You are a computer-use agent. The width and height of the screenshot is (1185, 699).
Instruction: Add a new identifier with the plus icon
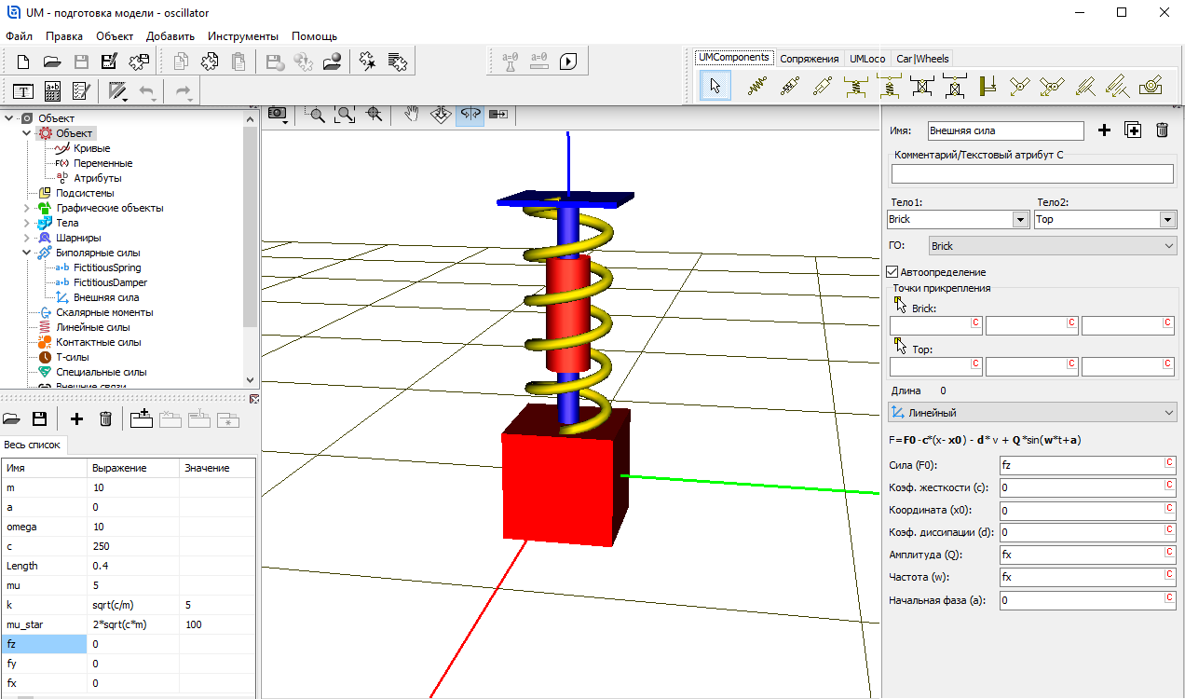(x=76, y=419)
